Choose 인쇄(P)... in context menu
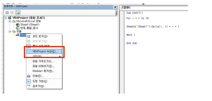The height and width of the screenshot is (101, 212). click(44, 76)
